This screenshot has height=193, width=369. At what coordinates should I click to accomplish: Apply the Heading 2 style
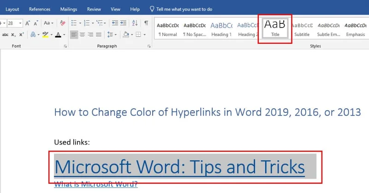247,29
